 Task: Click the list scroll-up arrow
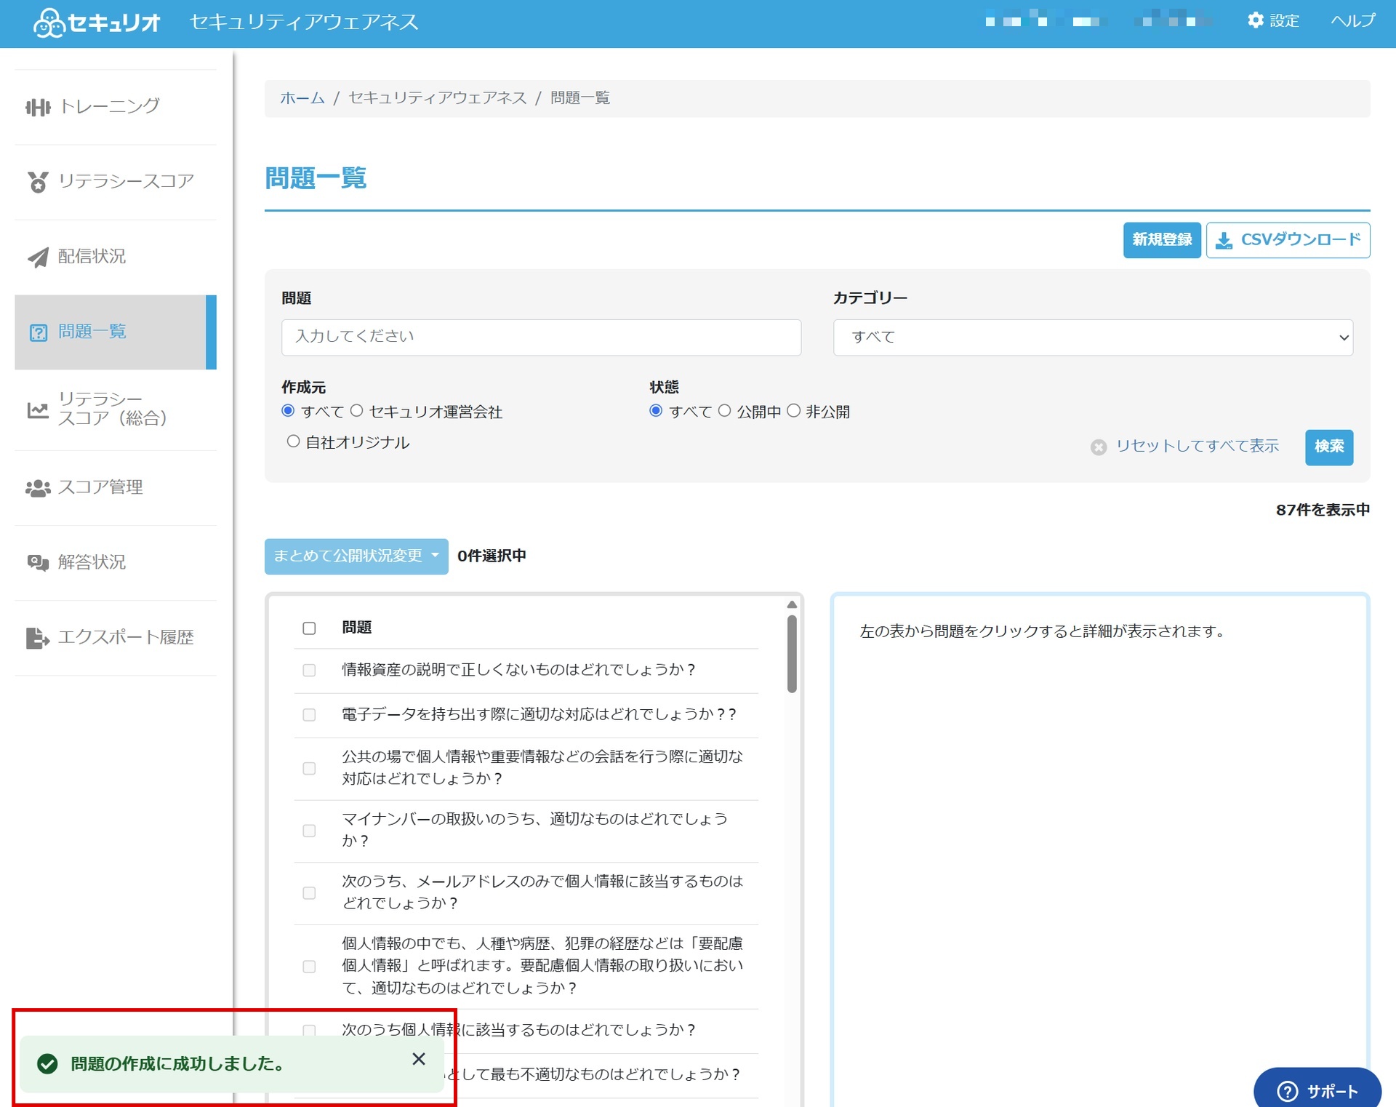(x=792, y=605)
